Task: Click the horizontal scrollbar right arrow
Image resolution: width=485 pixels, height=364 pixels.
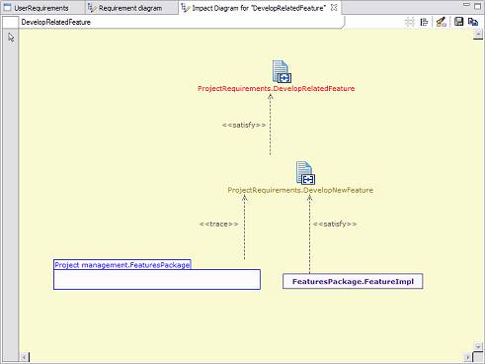Action: tap(467, 357)
